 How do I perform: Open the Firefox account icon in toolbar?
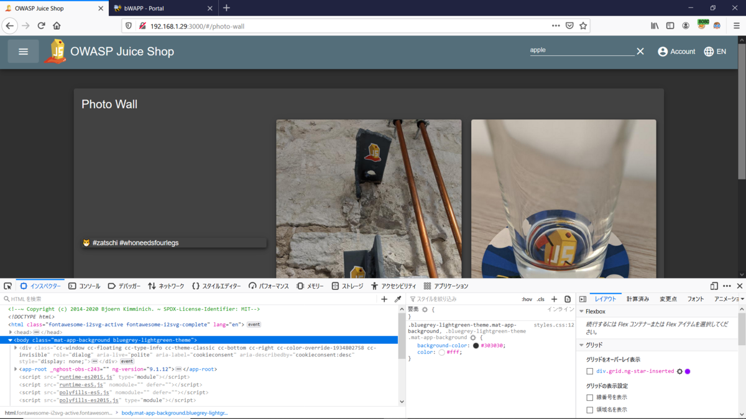(x=686, y=26)
